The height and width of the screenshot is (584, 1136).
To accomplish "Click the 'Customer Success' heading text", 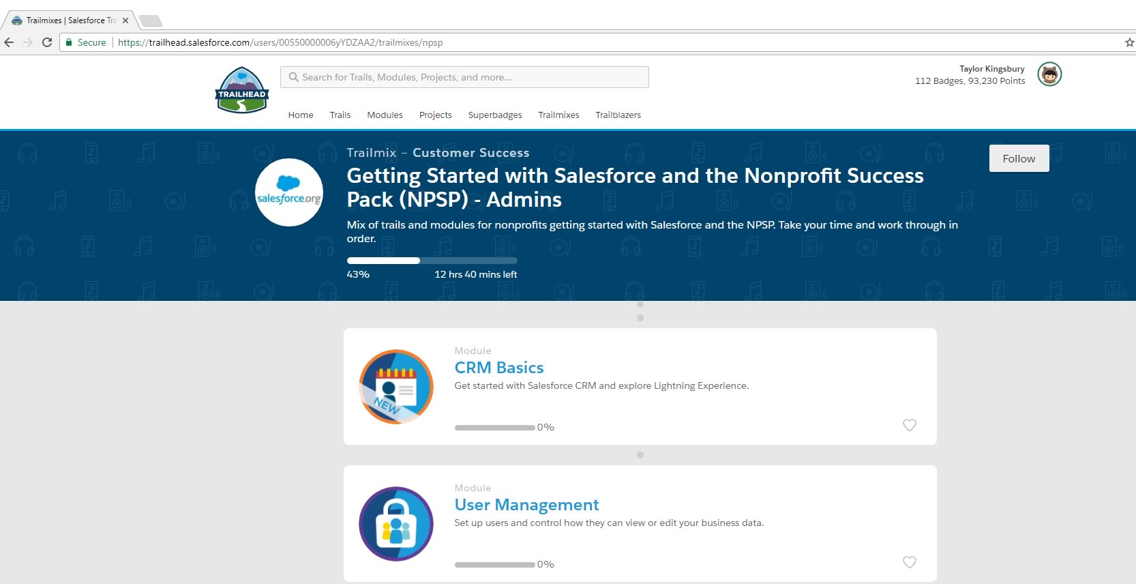I will tap(470, 153).
